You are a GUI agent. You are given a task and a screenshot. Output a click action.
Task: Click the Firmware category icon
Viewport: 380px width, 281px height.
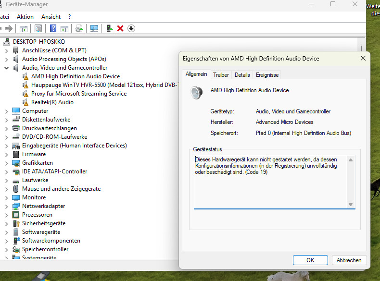pos(16,154)
